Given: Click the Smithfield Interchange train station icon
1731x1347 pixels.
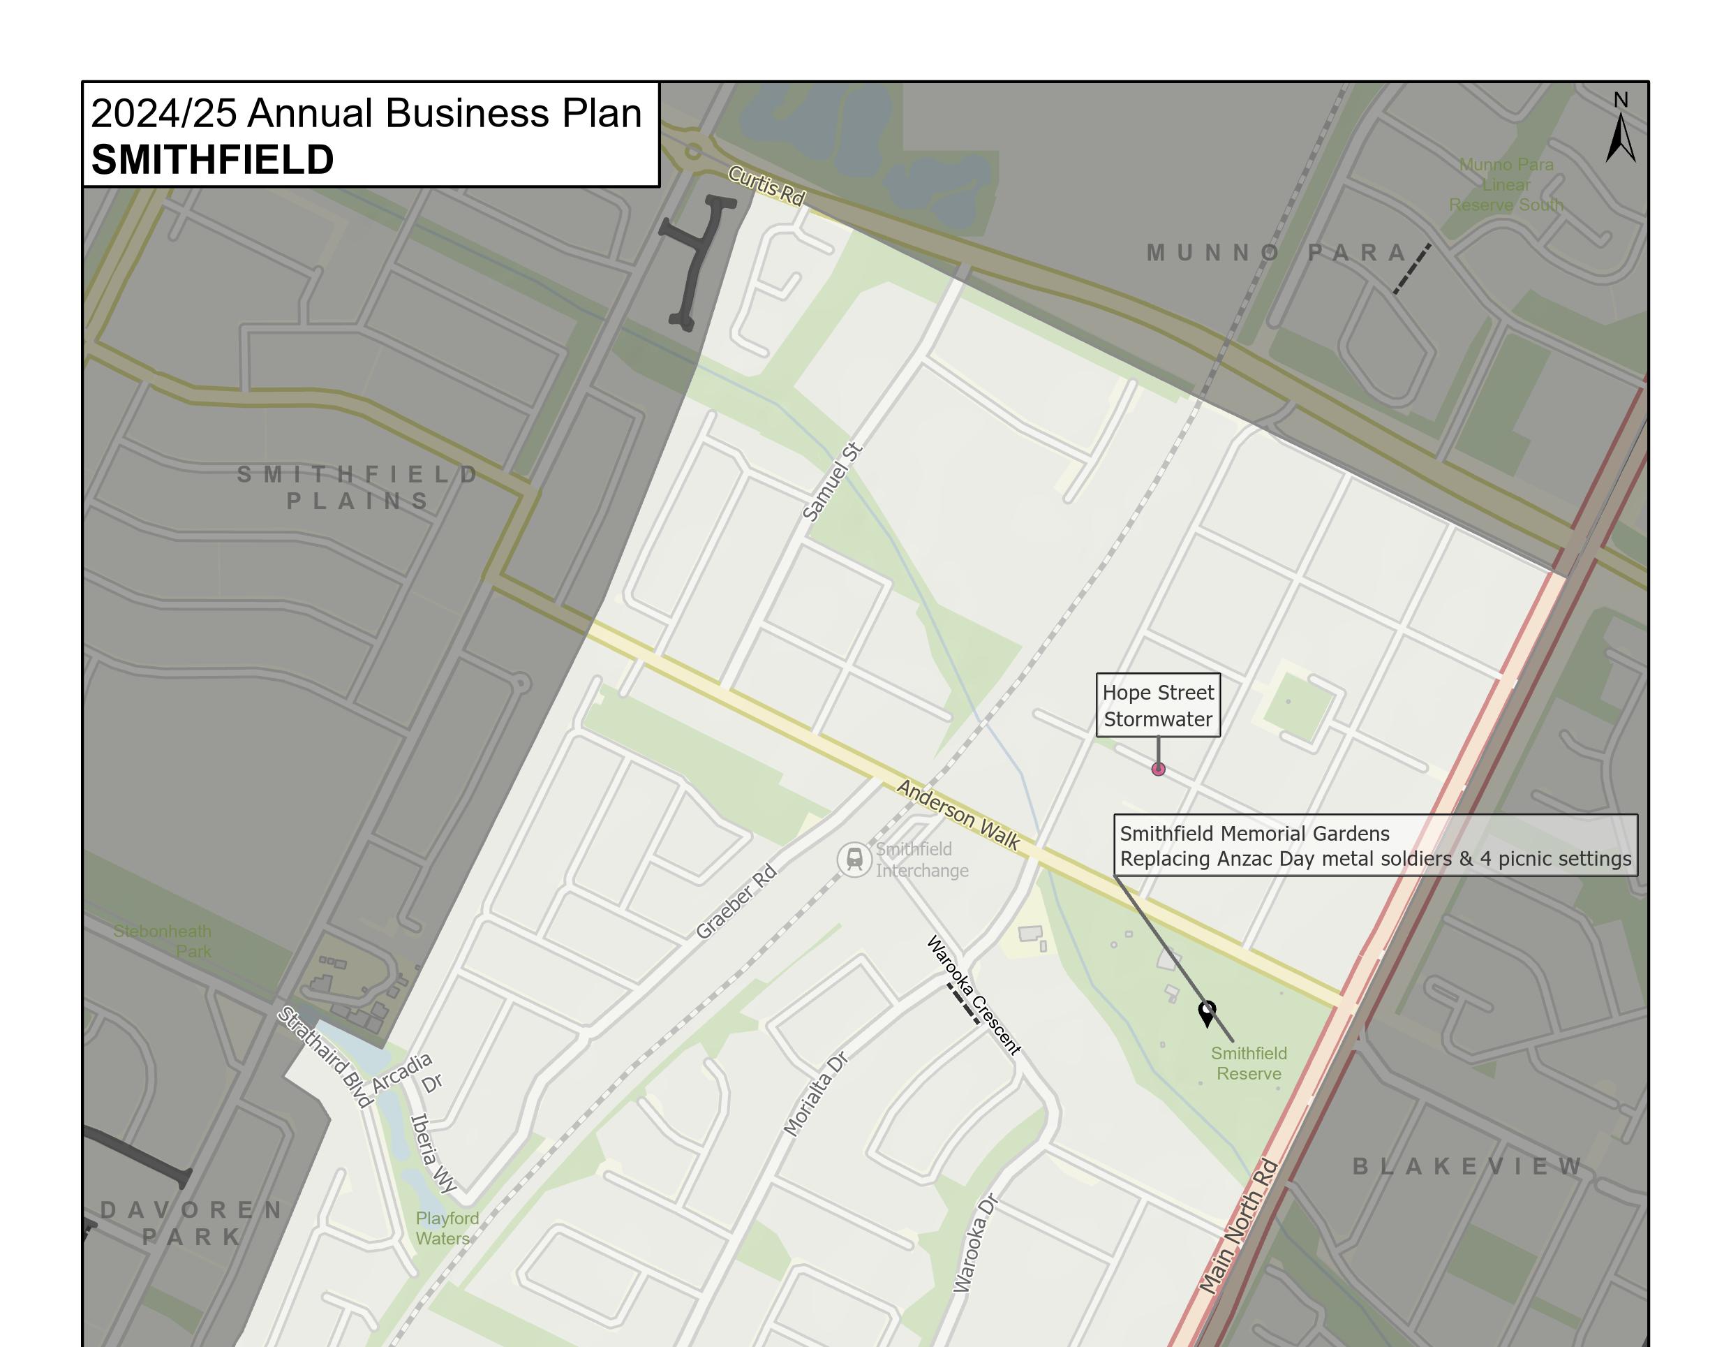Looking at the screenshot, I should (854, 860).
